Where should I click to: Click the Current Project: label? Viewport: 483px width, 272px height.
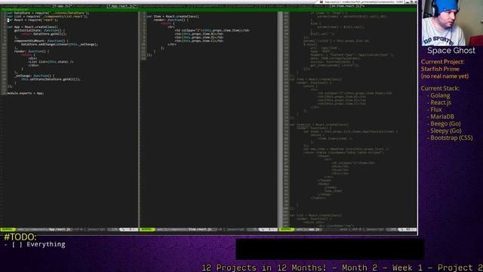pyautogui.click(x=443, y=62)
